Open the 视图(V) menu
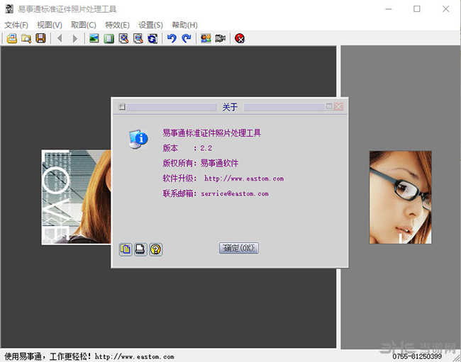Screen dimensions: 461x362 [50, 25]
